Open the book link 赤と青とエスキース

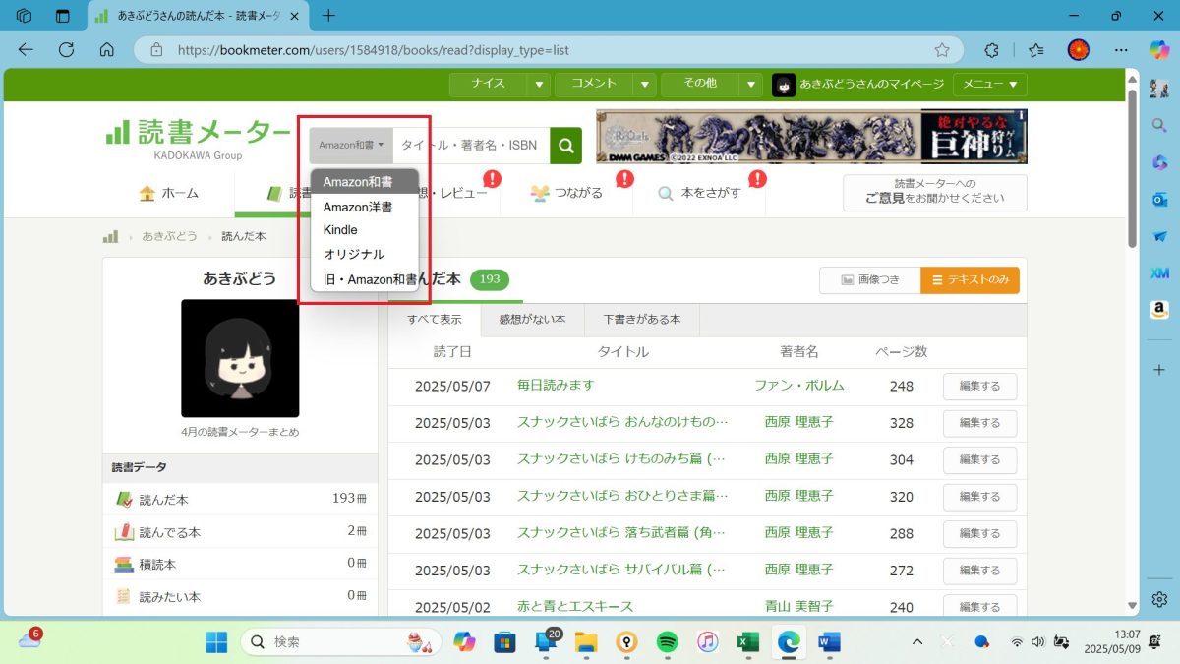pos(575,607)
